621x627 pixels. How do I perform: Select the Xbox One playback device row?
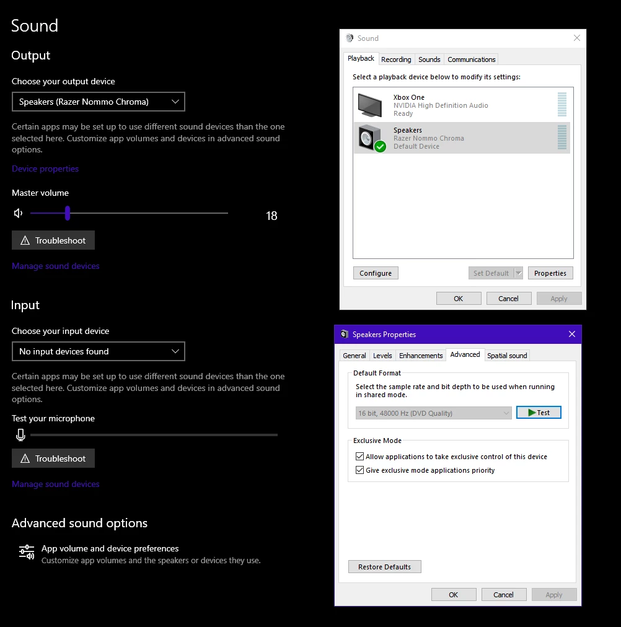462,105
